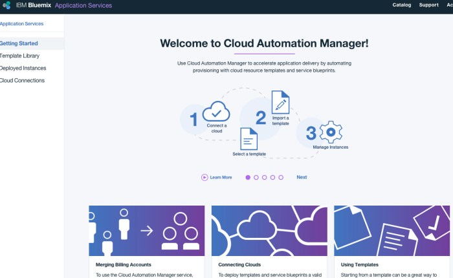Select the fifth carousel dot

pos(281,178)
